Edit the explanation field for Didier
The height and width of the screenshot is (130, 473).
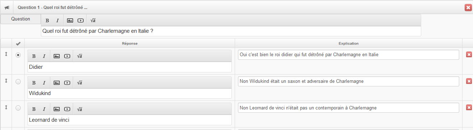(348, 55)
